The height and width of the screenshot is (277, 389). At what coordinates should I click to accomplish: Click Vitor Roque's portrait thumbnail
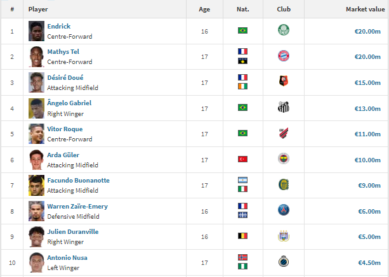point(36,134)
